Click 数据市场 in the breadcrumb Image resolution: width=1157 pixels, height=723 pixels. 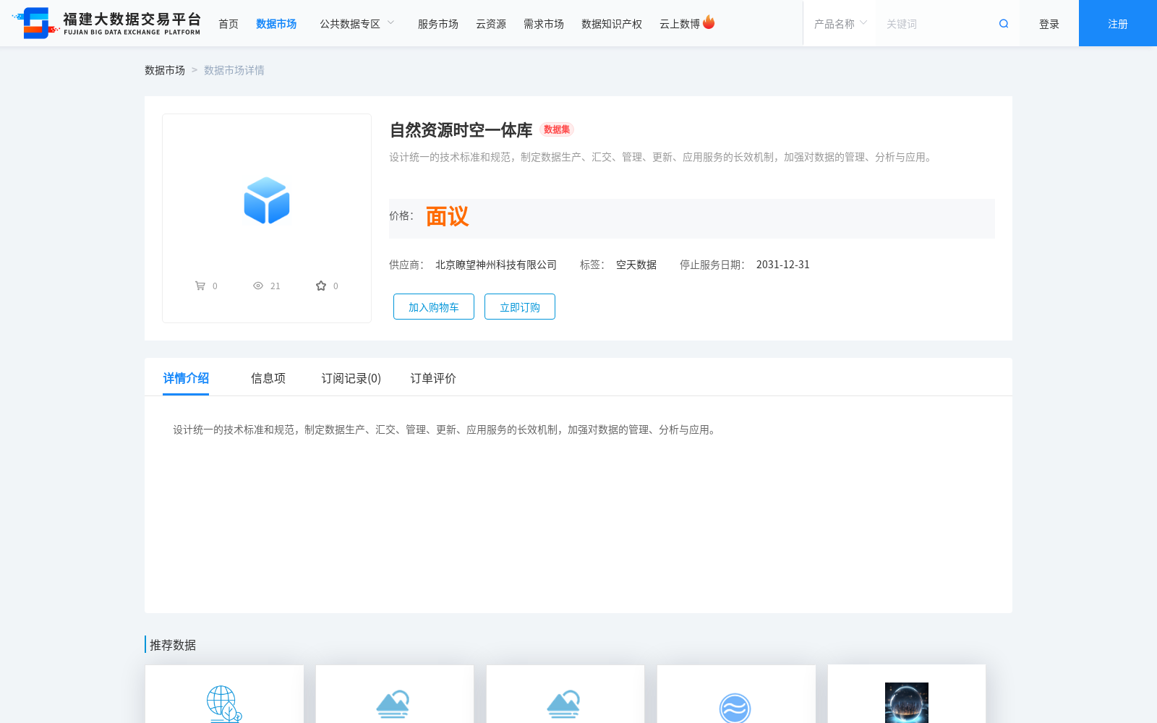[165, 70]
